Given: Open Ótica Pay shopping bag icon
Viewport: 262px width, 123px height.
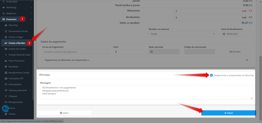Looking at the screenshot, I should coord(6,25).
